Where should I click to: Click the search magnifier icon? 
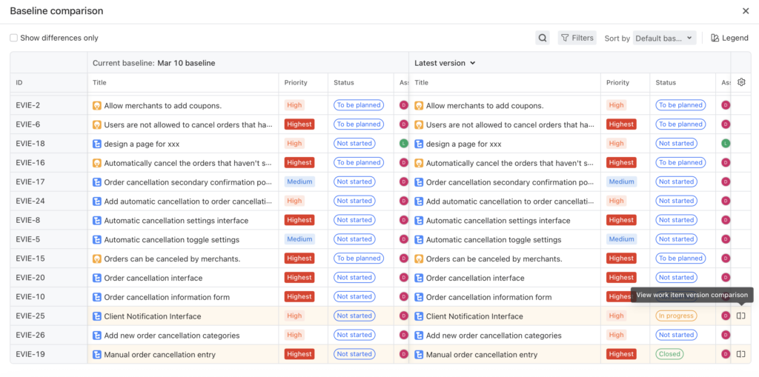[x=543, y=38]
